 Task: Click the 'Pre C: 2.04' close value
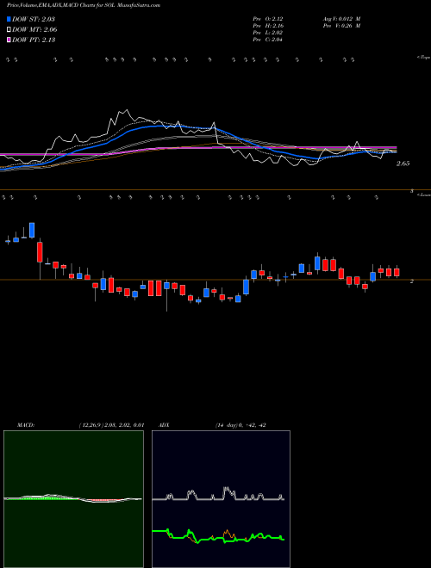click(268, 40)
